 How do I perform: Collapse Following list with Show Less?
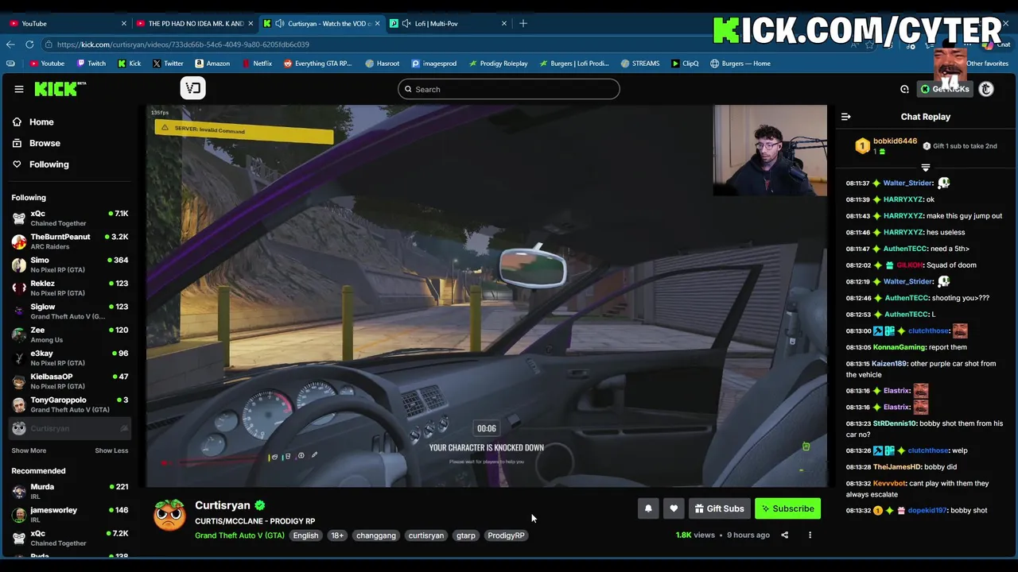111,450
